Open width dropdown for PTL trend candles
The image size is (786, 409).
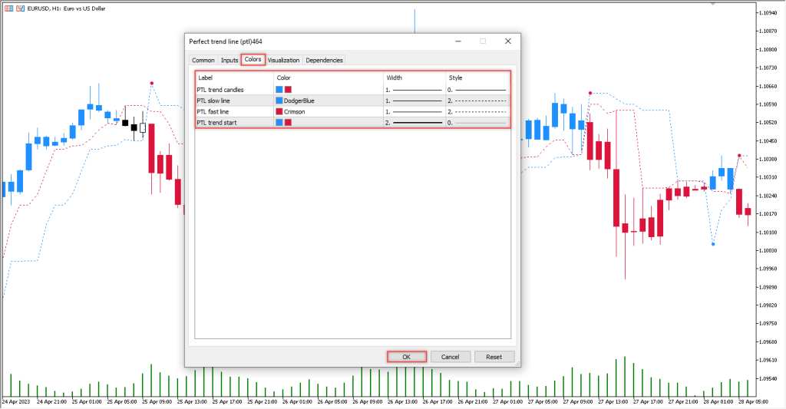click(414, 90)
